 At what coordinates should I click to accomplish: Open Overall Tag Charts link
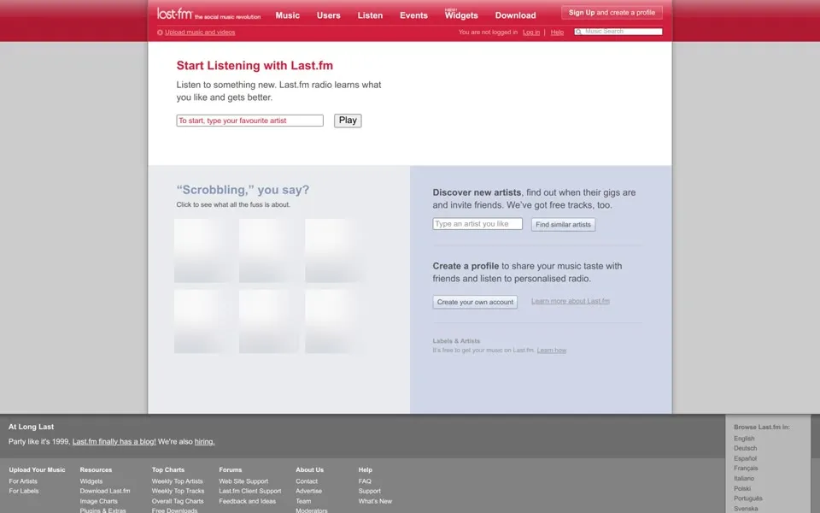178,501
